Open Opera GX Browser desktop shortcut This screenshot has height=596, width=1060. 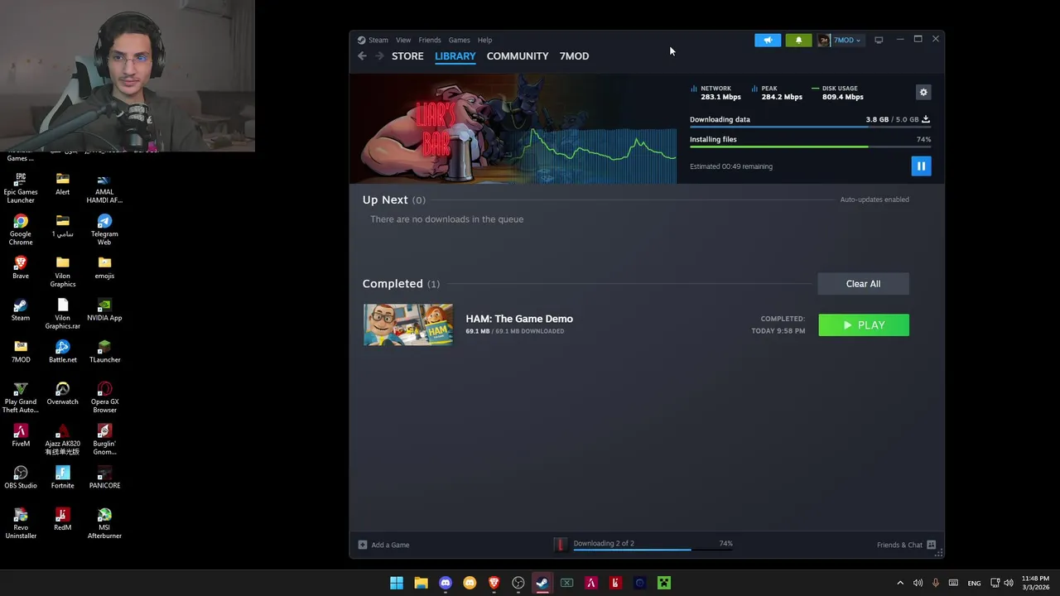point(104,397)
